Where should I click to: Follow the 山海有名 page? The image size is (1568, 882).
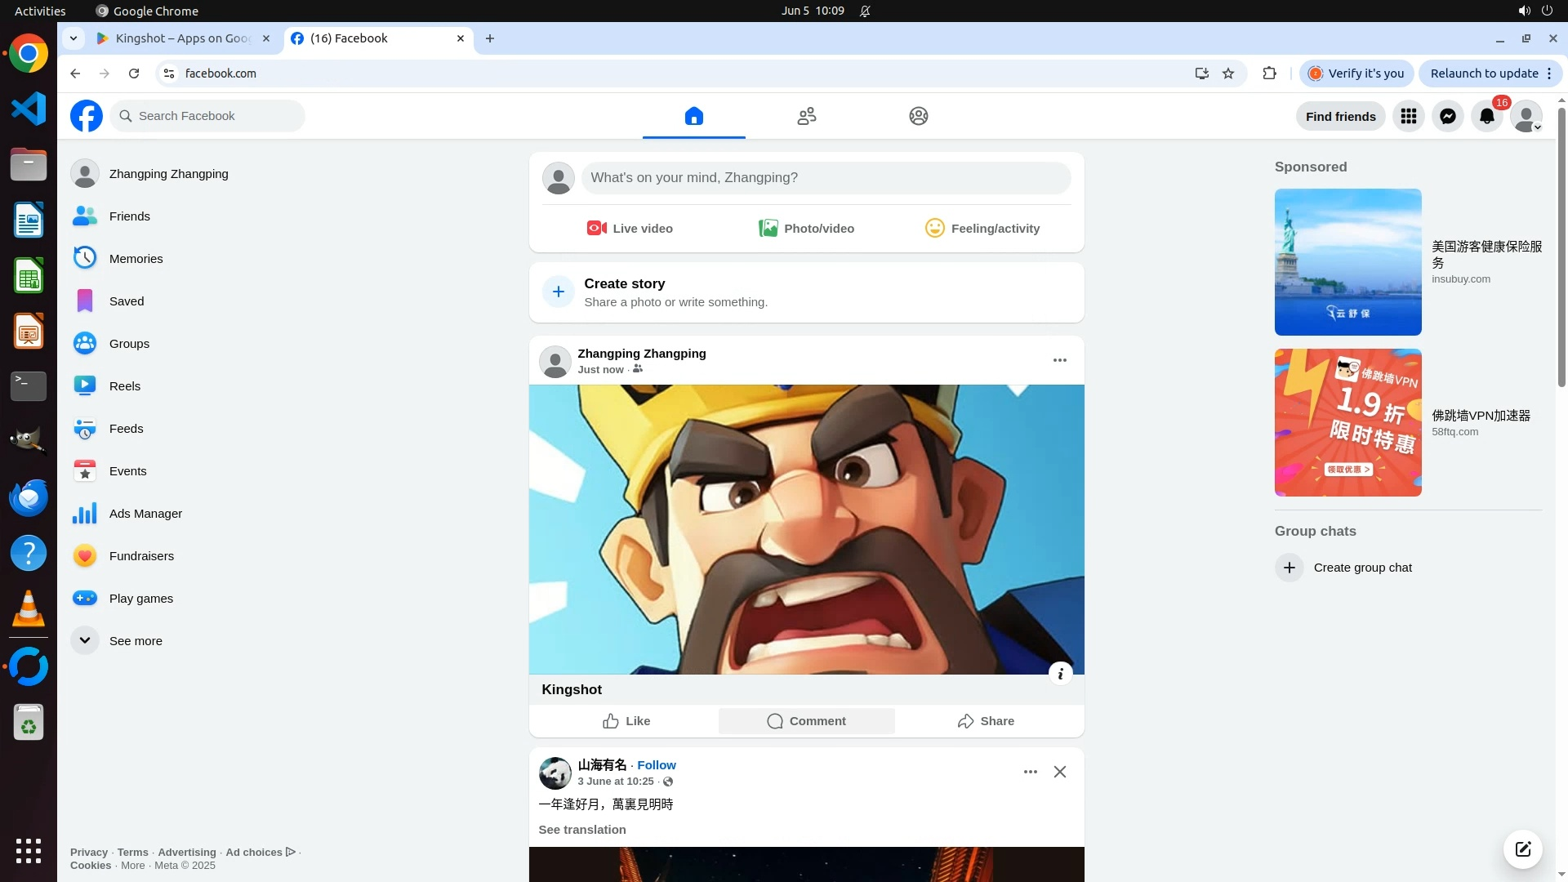click(x=656, y=765)
